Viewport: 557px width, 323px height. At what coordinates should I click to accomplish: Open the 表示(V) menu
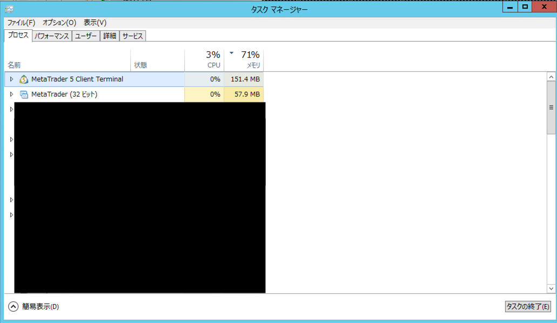click(95, 23)
